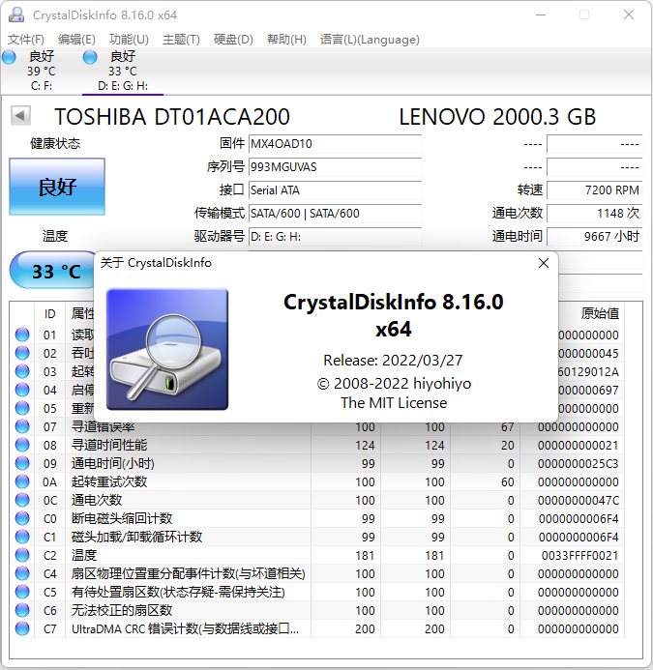Viewport: 653px width, 670px height.
Task: Open the 帮助(H) menu
Action: [286, 40]
